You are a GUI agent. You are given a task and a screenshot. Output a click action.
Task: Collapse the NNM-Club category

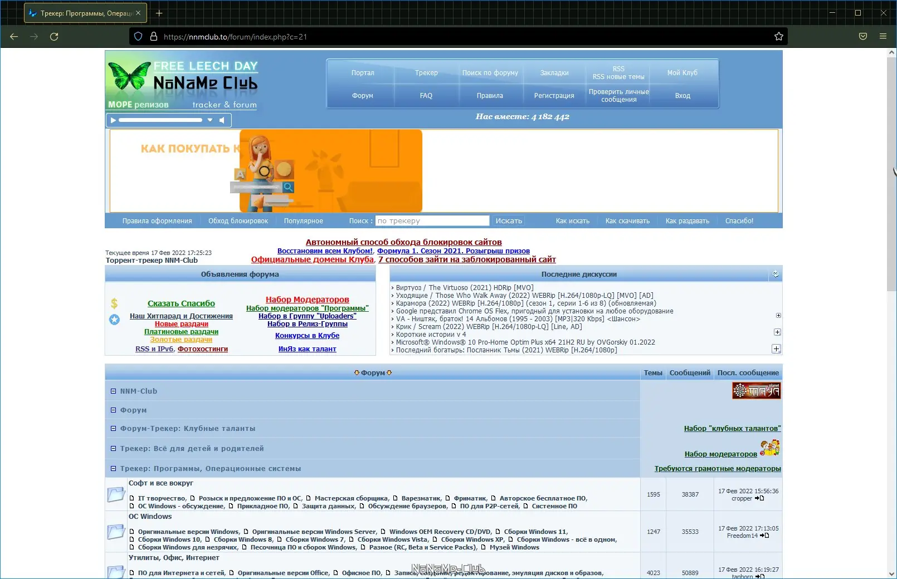pos(113,391)
